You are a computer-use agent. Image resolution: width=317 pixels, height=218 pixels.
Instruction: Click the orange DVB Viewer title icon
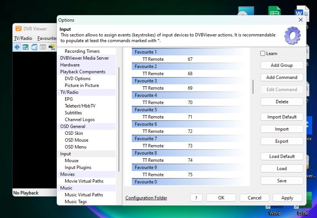tap(18, 28)
